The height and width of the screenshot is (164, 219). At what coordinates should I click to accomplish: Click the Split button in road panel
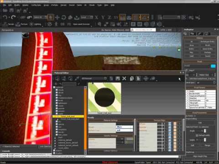point(193,145)
